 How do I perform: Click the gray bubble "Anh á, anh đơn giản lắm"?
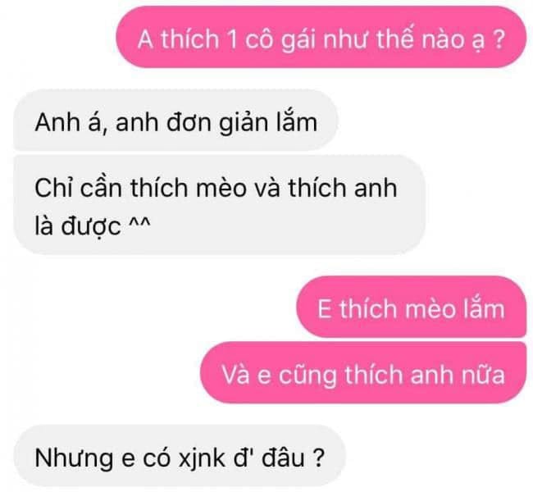point(175,121)
